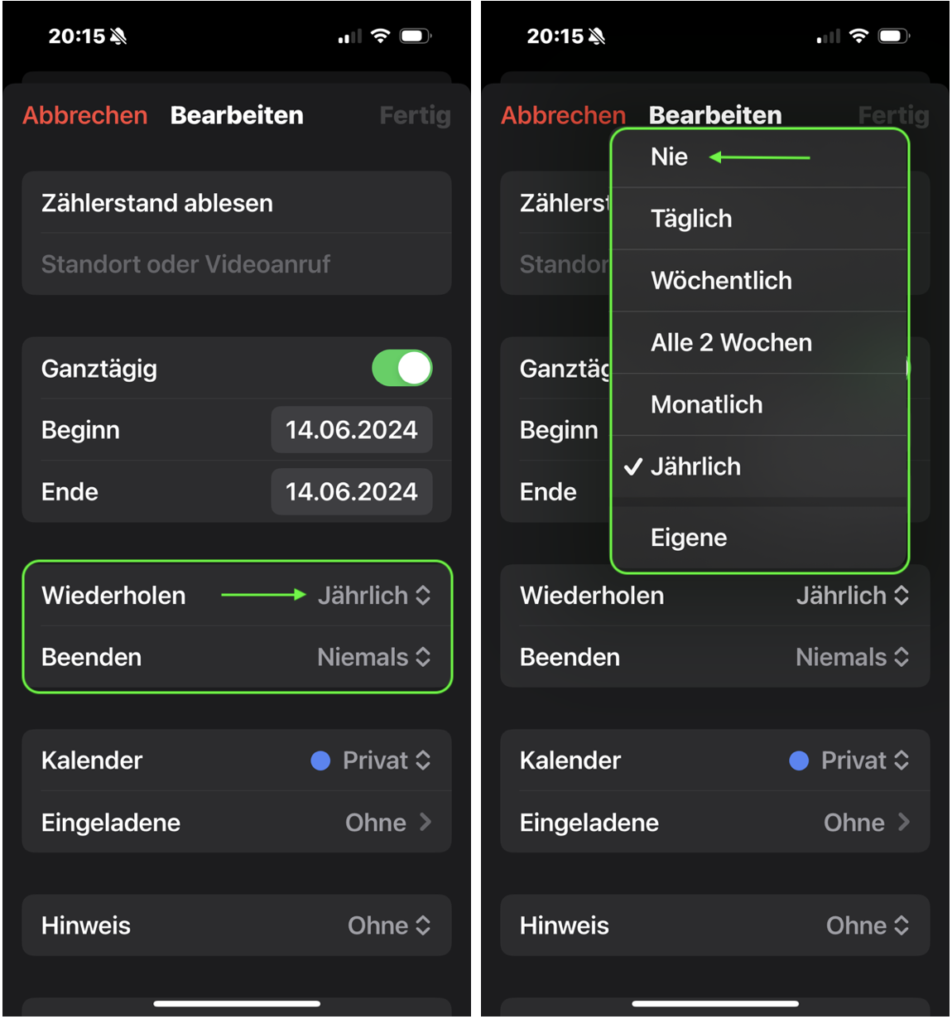Tap the battery icon in left status bar
The image size is (952, 1019).
415,36
